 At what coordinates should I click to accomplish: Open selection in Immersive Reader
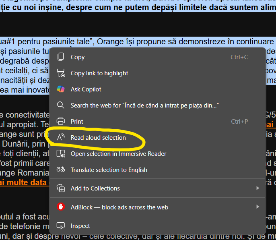coord(158,154)
